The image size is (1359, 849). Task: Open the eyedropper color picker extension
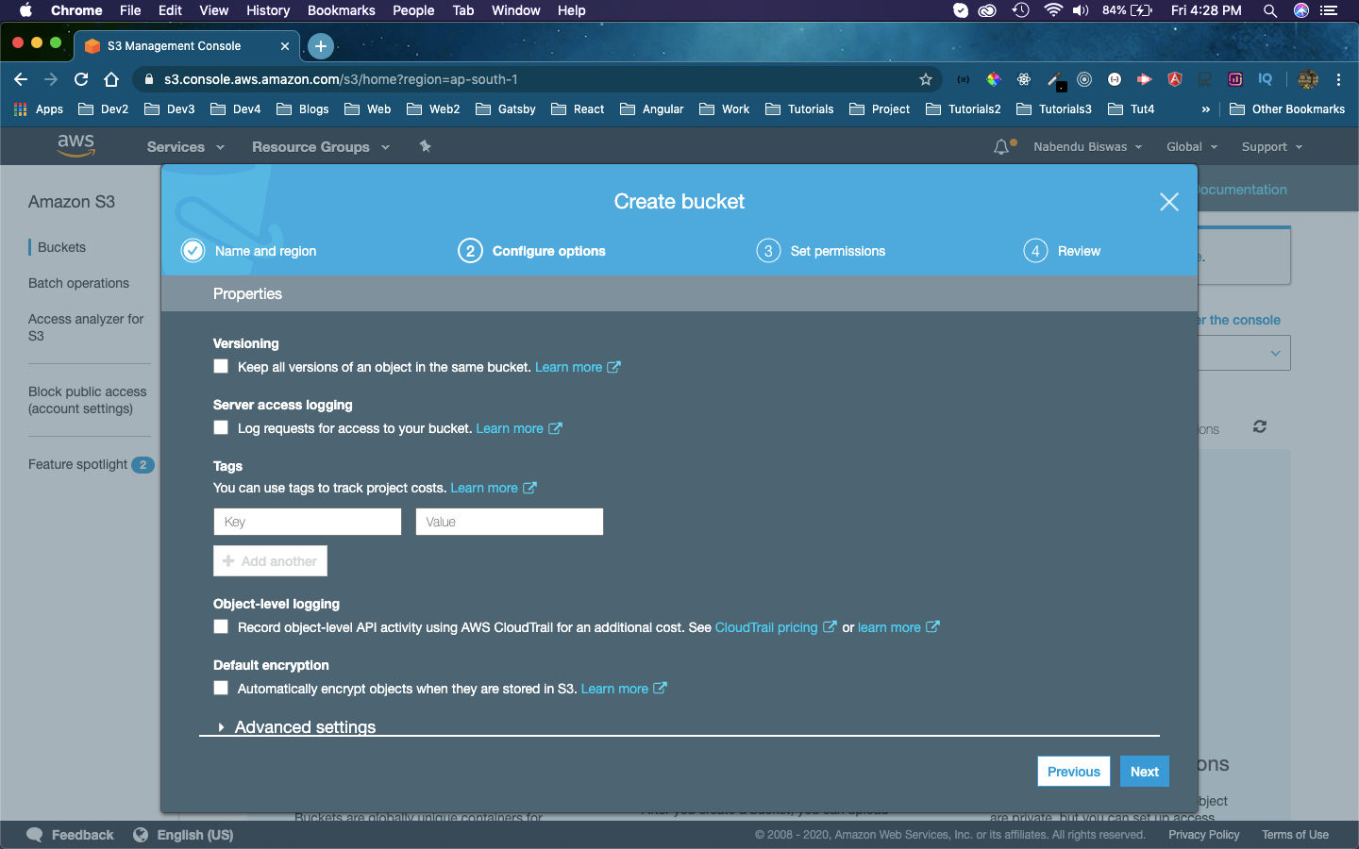1055,80
